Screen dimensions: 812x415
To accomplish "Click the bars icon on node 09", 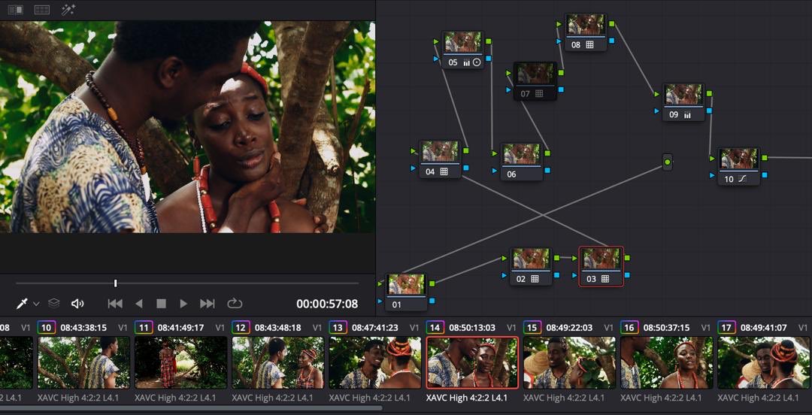I will (688, 115).
